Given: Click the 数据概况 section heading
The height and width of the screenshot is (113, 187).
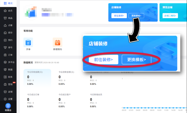Looking at the screenshot, I should tap(28, 63).
